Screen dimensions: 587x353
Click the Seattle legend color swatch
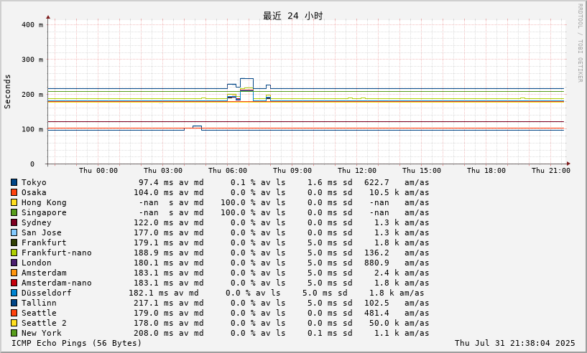point(14,314)
